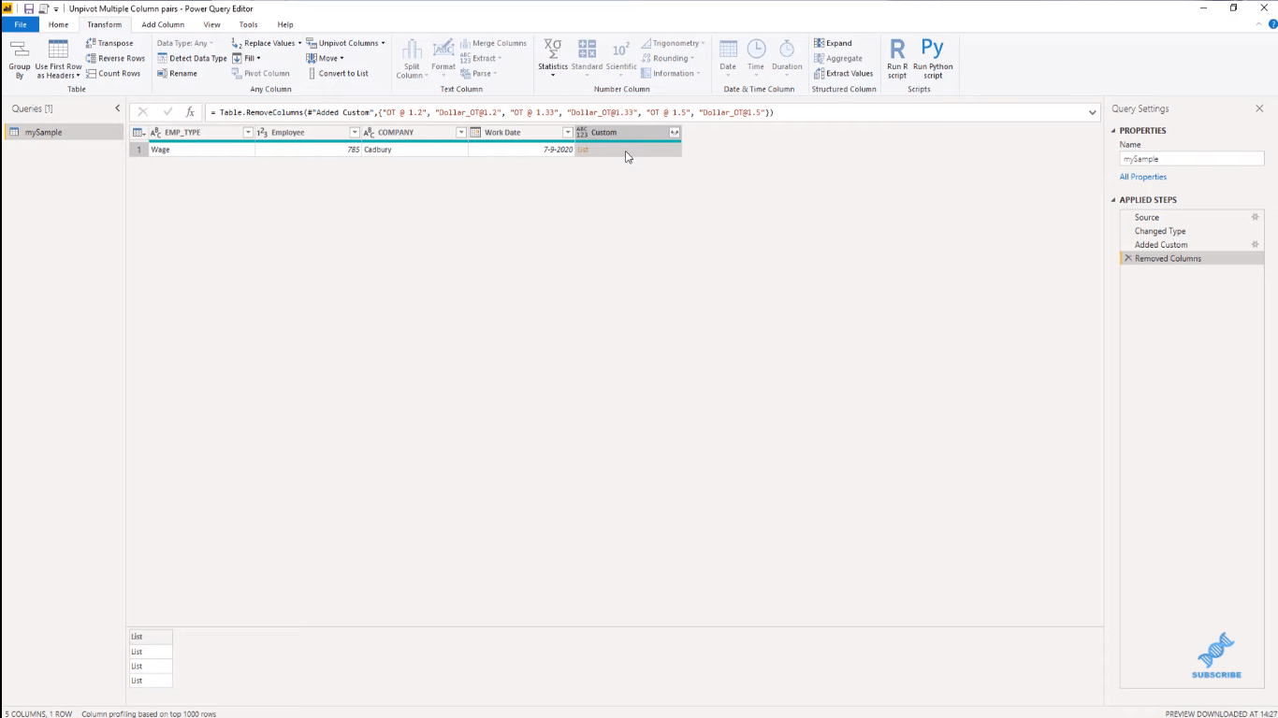Click Run R script
This screenshot has height=718, width=1278.
pyautogui.click(x=897, y=59)
